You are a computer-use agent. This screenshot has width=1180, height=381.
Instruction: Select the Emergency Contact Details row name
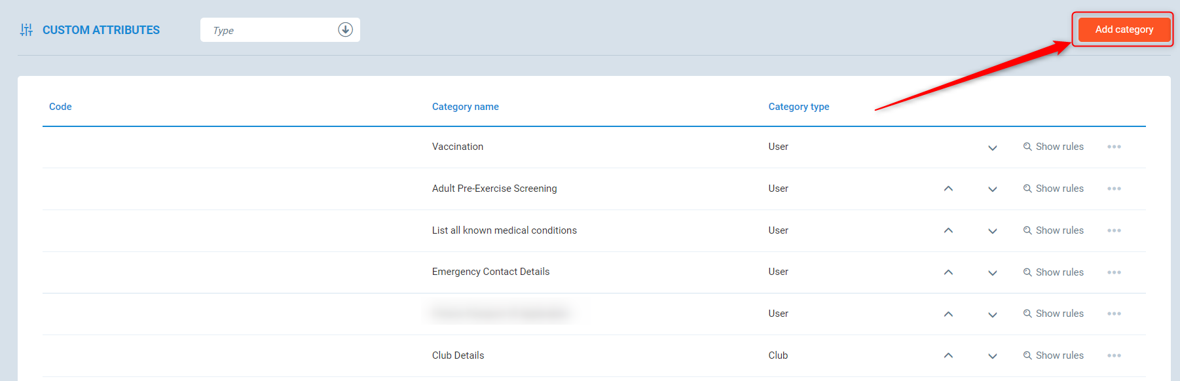pyautogui.click(x=490, y=272)
